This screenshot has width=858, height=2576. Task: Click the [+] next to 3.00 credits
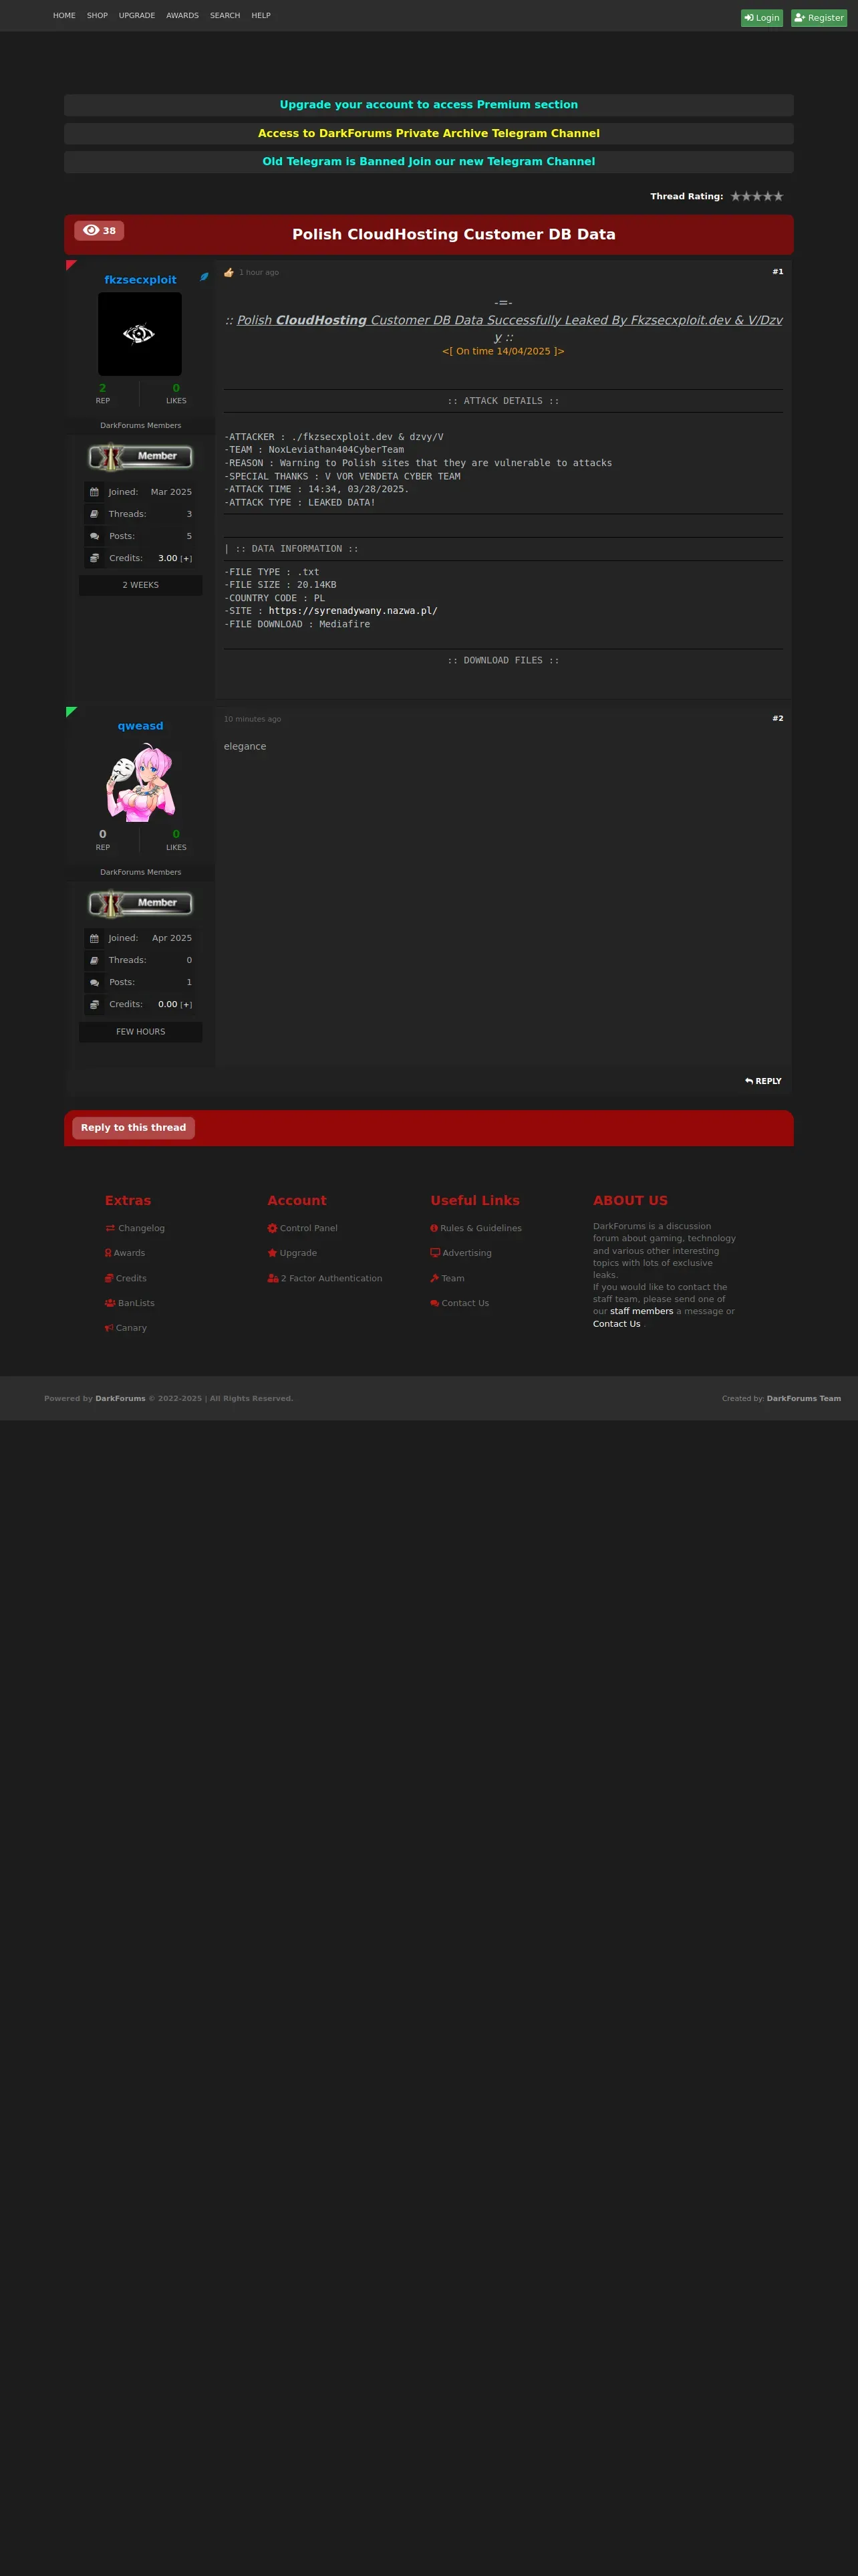186,559
